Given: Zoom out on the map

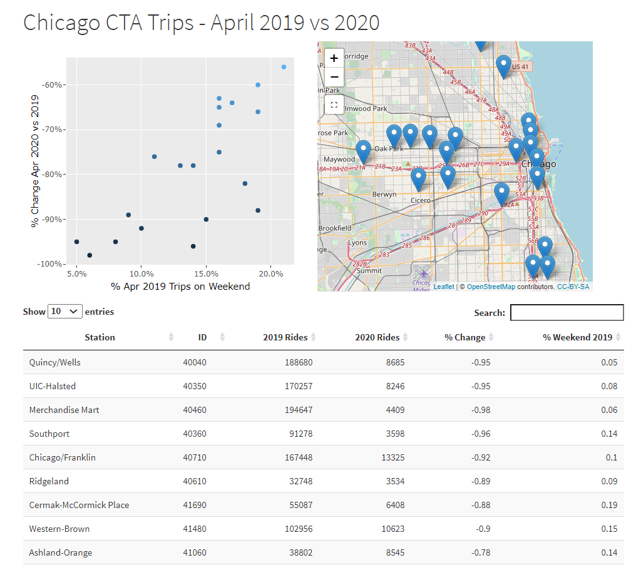Looking at the screenshot, I should point(334,77).
